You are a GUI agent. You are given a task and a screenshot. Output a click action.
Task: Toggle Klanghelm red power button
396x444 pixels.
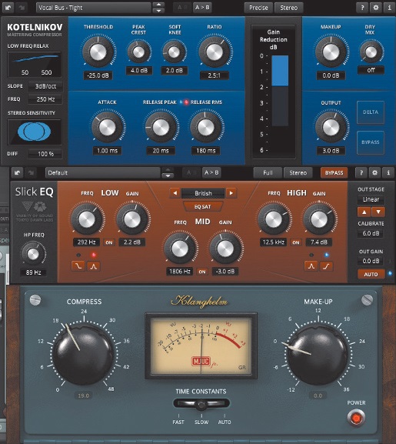356,418
